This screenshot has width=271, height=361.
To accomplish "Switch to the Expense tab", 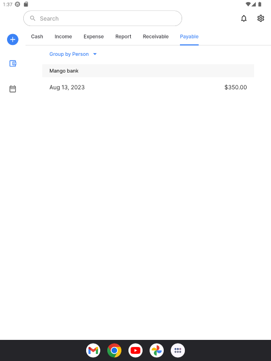I will click(x=94, y=37).
